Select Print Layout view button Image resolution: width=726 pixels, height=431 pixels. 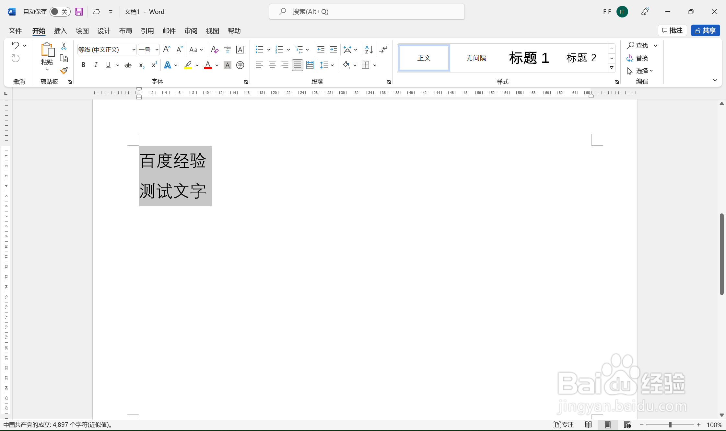click(x=608, y=425)
